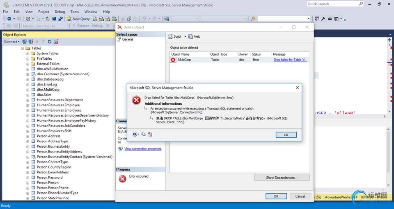Click the Help icon in Delete Object
This screenshot has height=209, width=394.
(194, 36)
